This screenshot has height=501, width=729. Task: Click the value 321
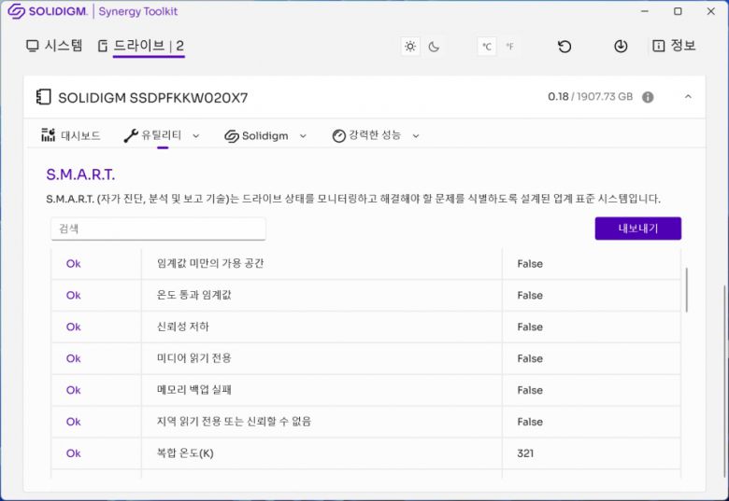pos(525,453)
